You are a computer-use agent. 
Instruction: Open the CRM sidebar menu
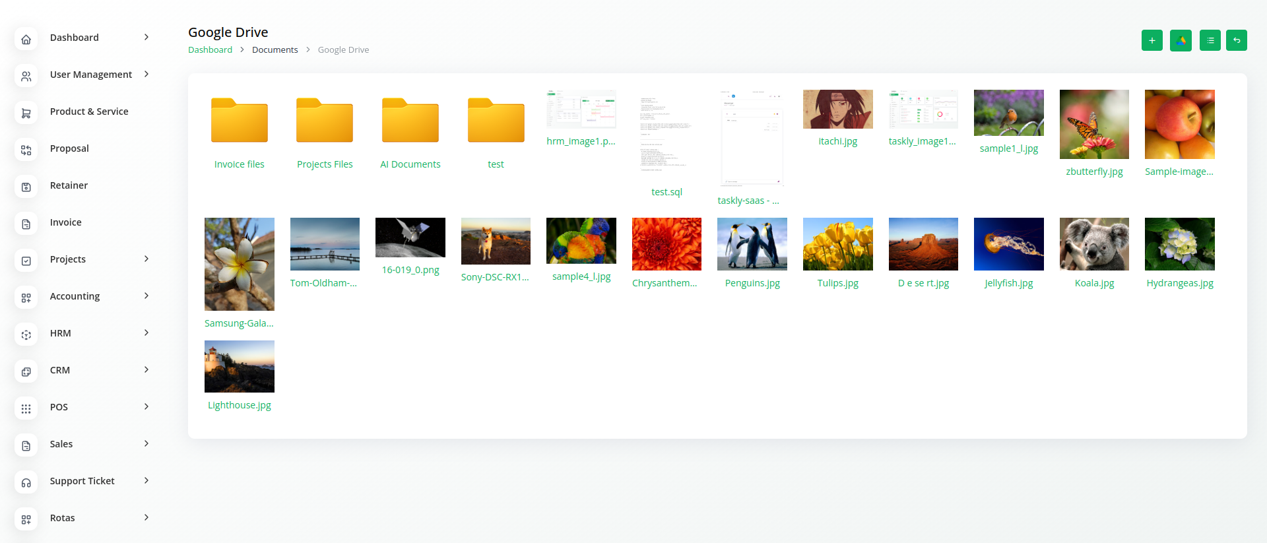coord(60,370)
